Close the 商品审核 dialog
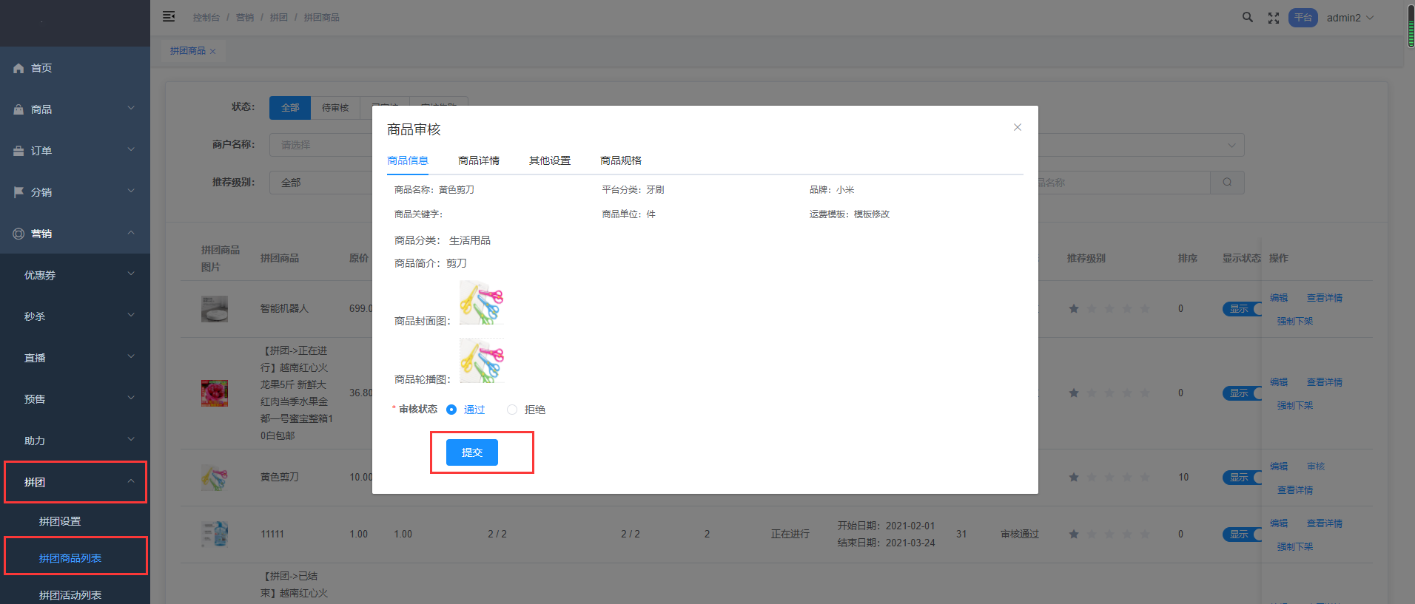Image resolution: width=1415 pixels, height=604 pixels. (1018, 127)
